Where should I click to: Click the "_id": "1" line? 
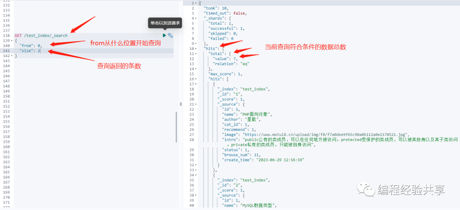[230, 94]
